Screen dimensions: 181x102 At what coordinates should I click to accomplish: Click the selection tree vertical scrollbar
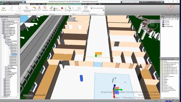coord(18,58)
